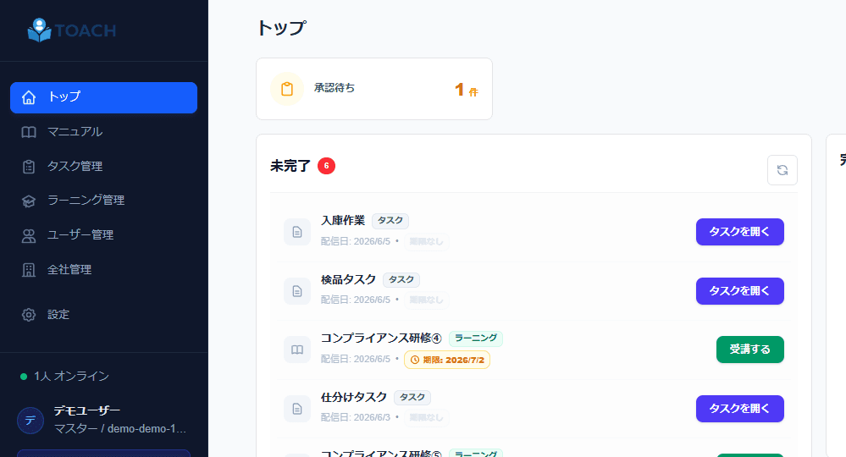Open task for 入庫作業 with タスクを開く
The image size is (846, 457).
pos(739,232)
